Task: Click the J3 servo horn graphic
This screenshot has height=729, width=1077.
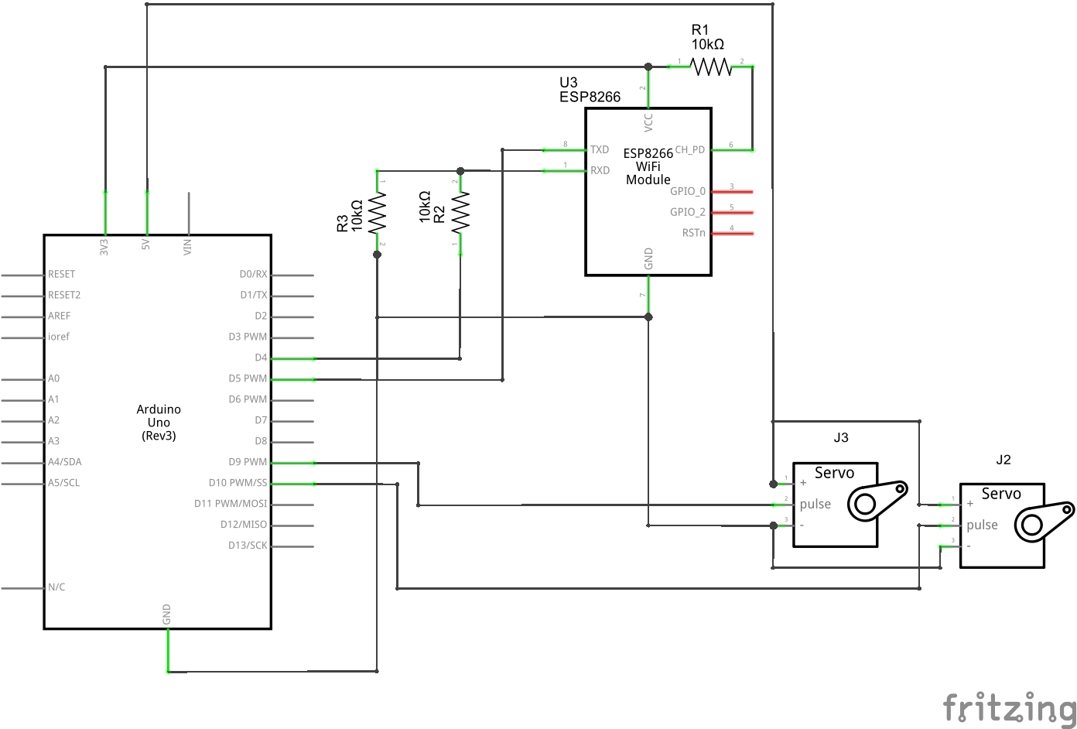Action: 877,500
